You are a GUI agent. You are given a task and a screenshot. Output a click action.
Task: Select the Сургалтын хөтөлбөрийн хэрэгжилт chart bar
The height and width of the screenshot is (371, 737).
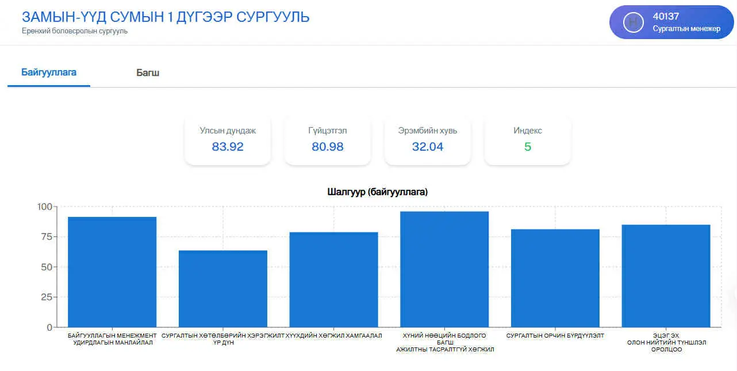(223, 289)
